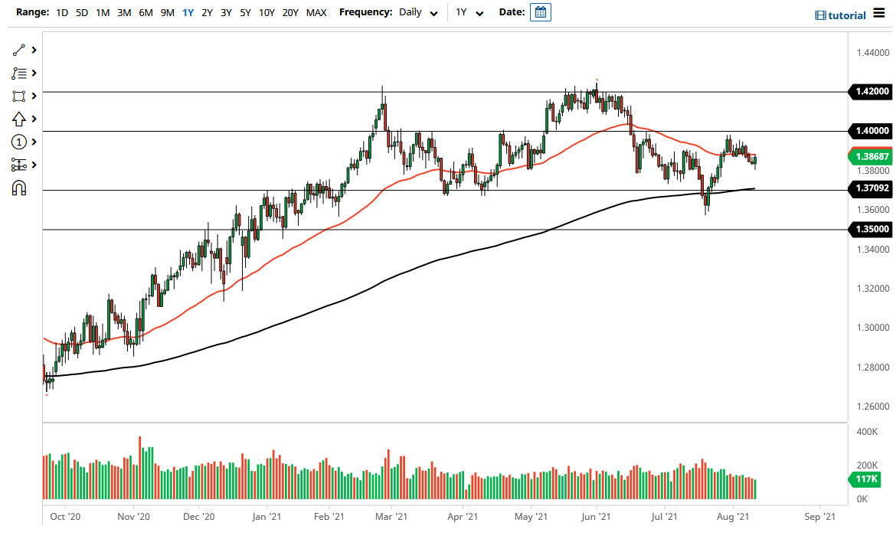Image resolution: width=896 pixels, height=539 pixels.
Task: Switch range to MAX
Action: (316, 13)
